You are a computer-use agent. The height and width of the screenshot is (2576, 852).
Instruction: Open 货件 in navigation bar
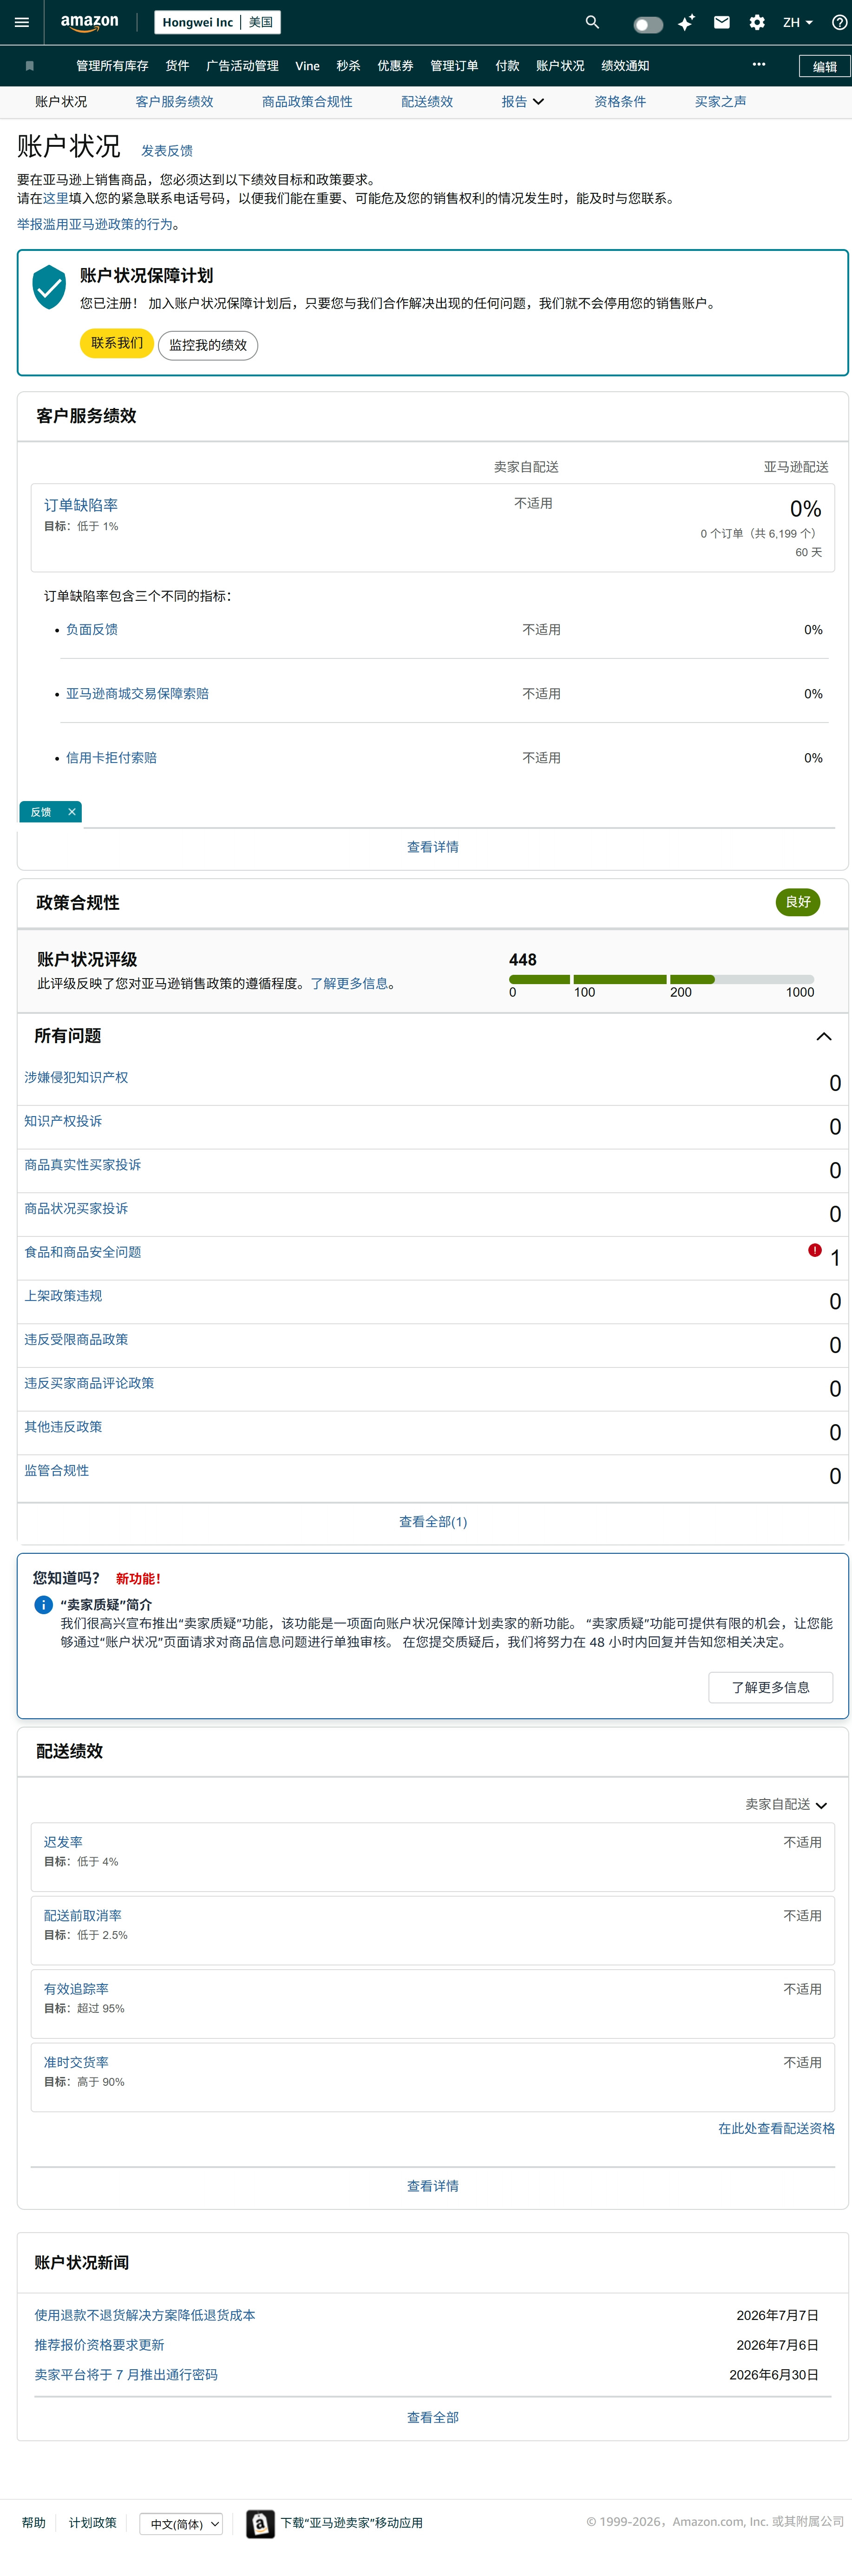(x=177, y=66)
